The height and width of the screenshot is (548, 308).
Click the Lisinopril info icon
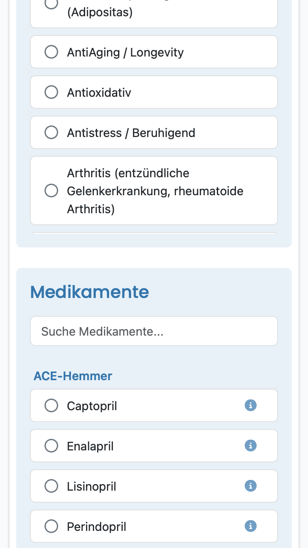pyautogui.click(x=251, y=485)
